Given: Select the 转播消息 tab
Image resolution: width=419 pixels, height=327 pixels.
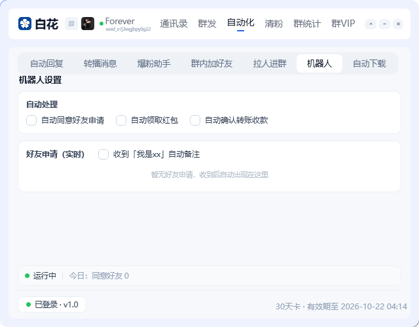Looking at the screenshot, I should [x=100, y=63].
